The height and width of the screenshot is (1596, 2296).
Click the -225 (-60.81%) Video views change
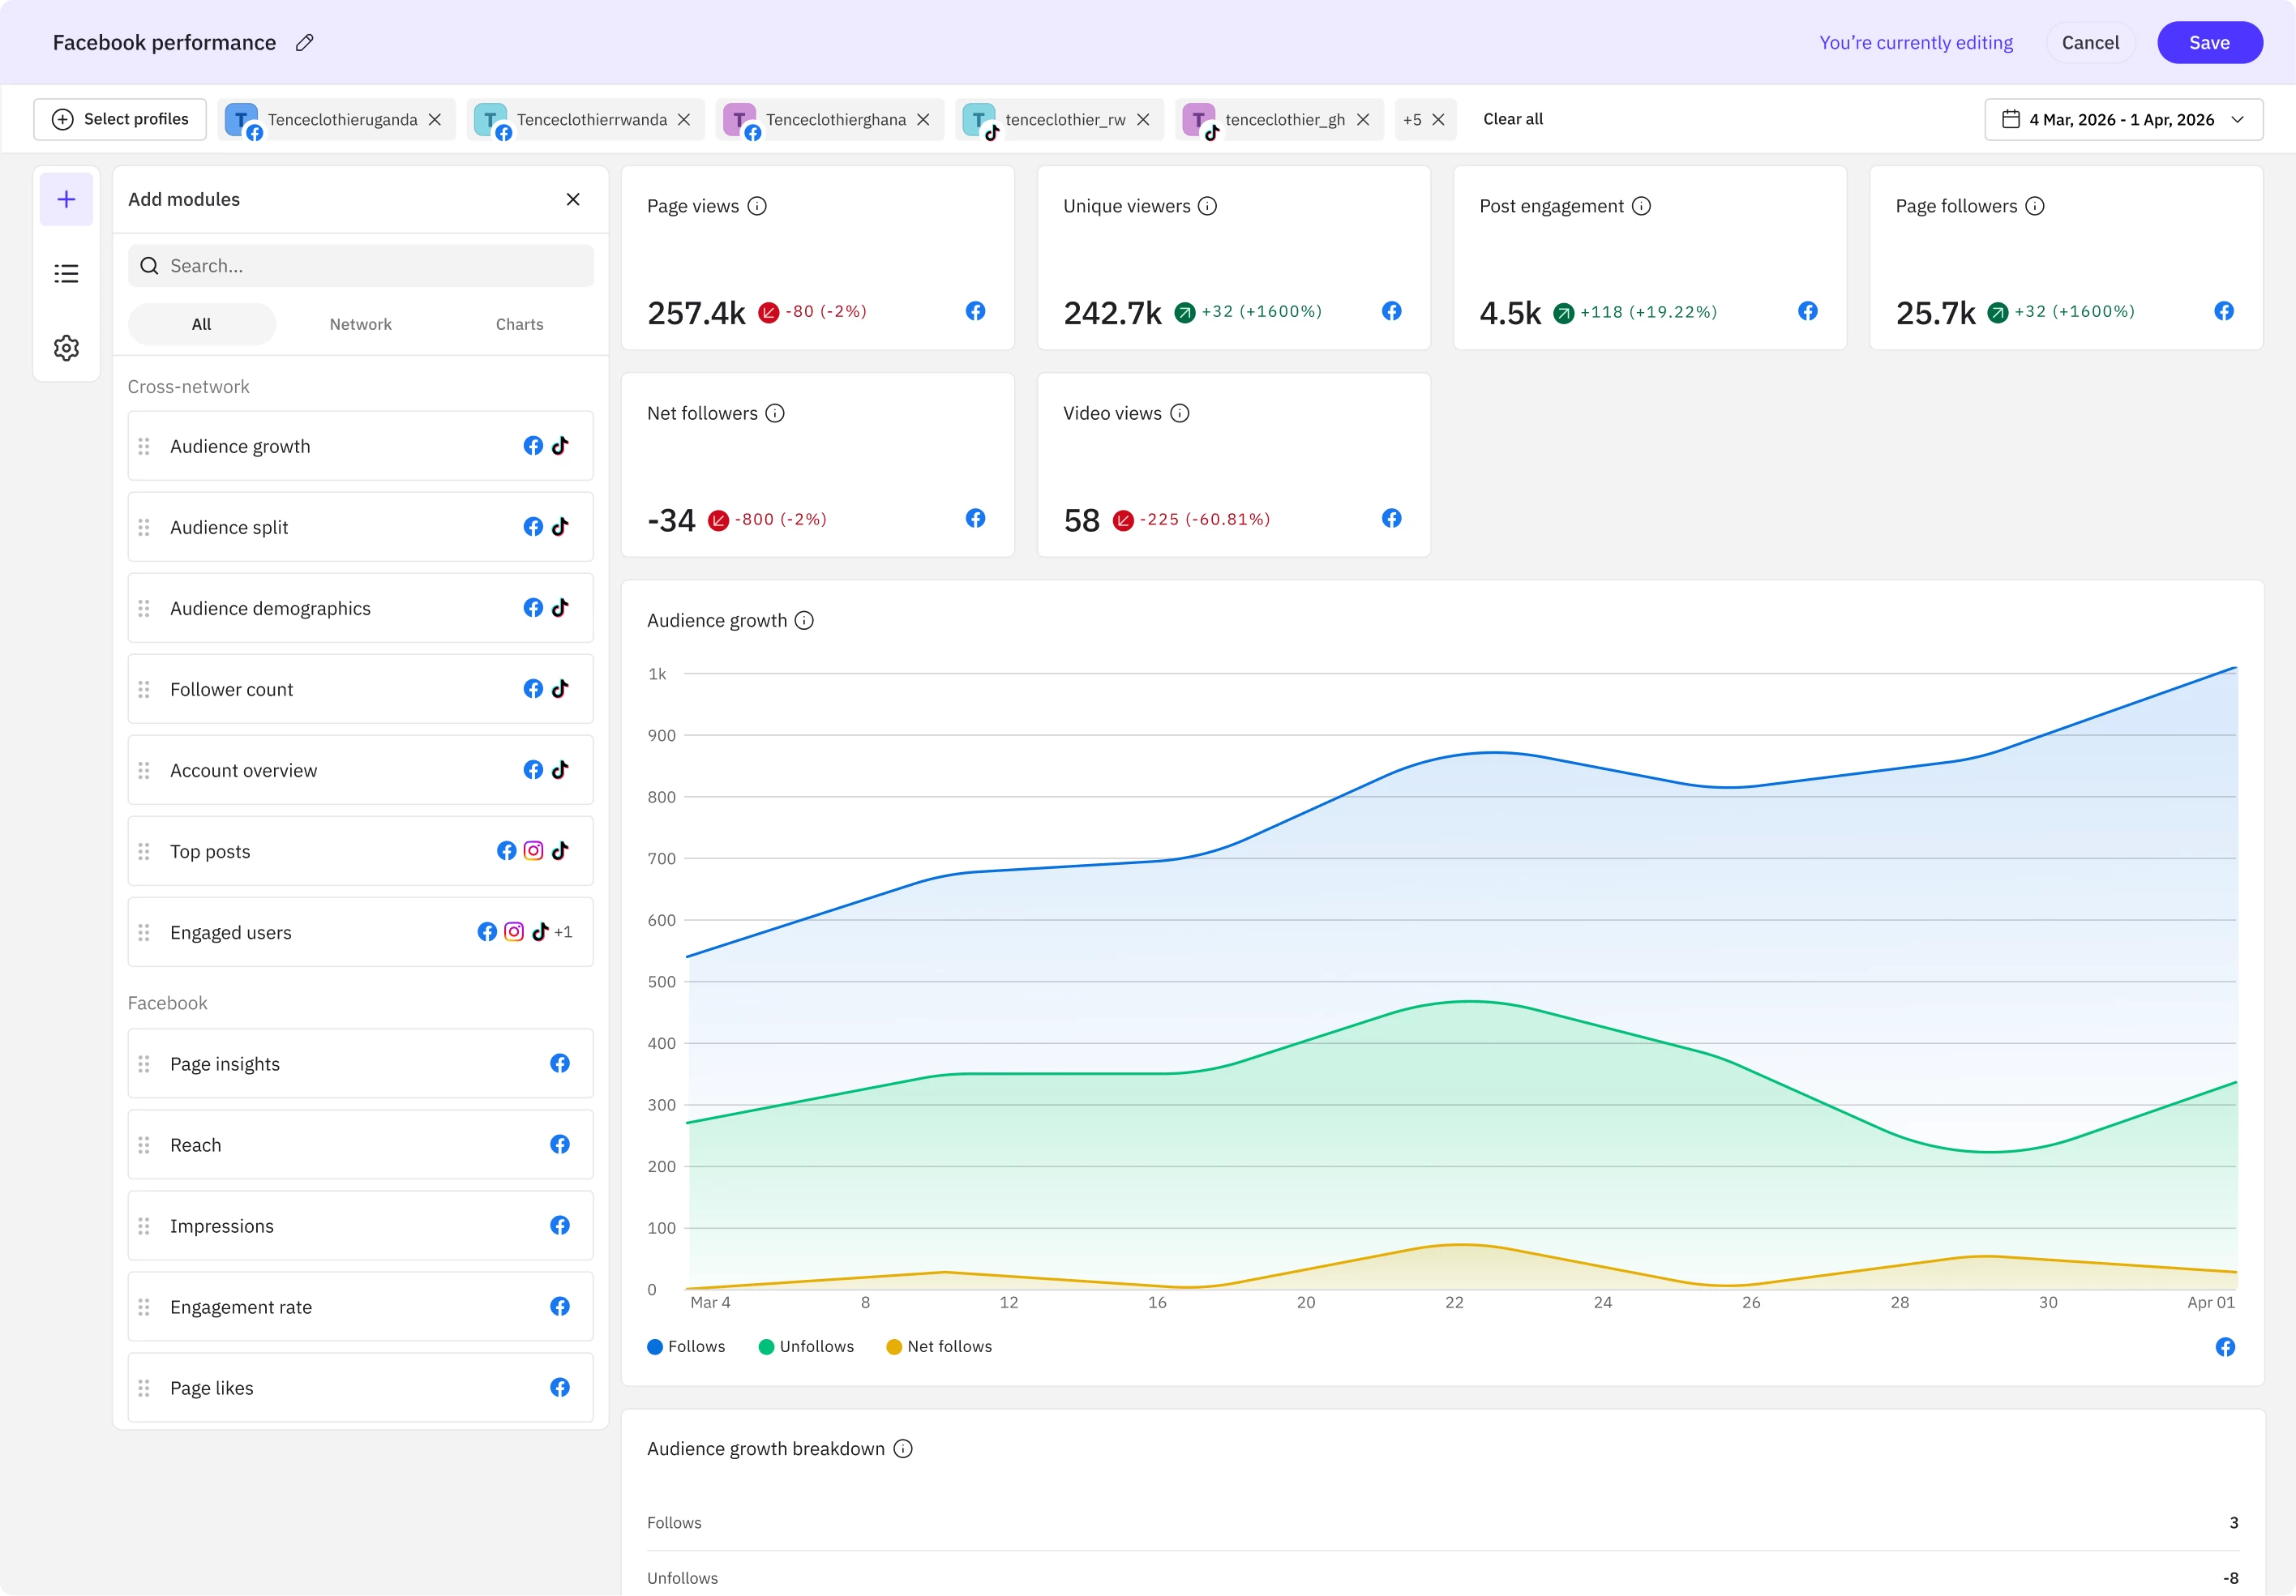tap(1204, 519)
